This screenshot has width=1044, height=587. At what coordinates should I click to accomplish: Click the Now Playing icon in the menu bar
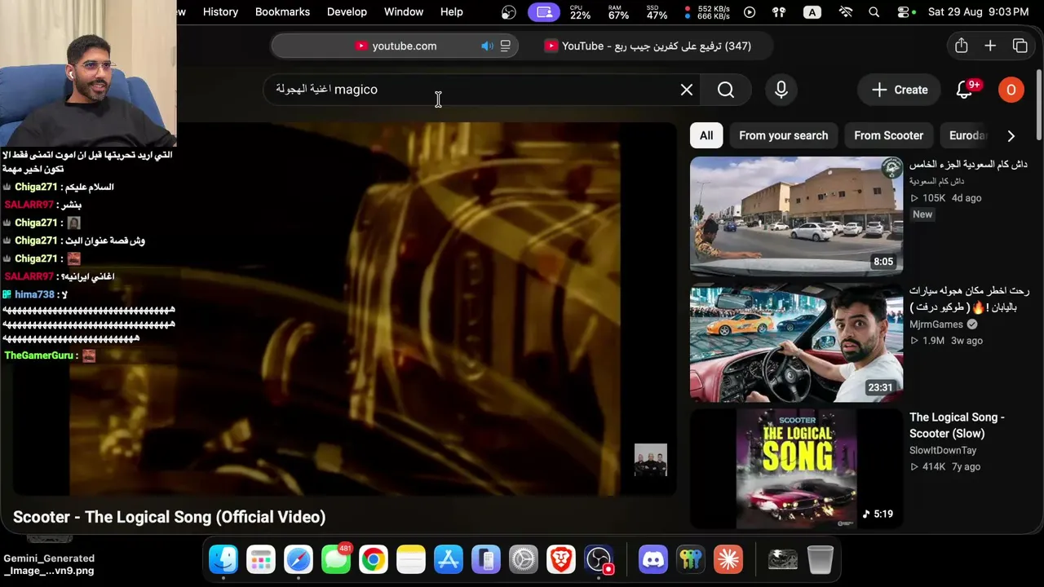click(750, 12)
